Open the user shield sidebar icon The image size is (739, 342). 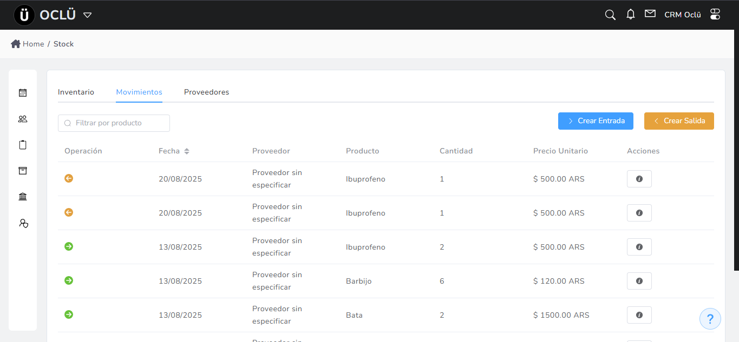[23, 223]
